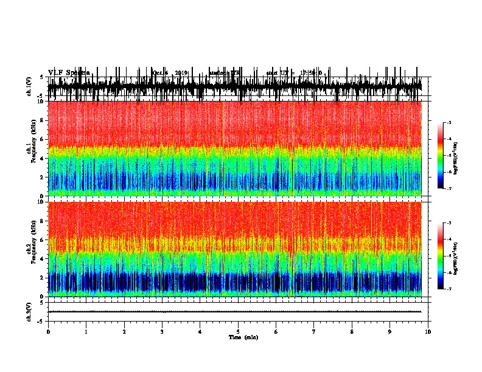482x372 pixels.
Task: Click the '5' volt tick on ch.1(V) axis
Action: [x=41, y=77]
